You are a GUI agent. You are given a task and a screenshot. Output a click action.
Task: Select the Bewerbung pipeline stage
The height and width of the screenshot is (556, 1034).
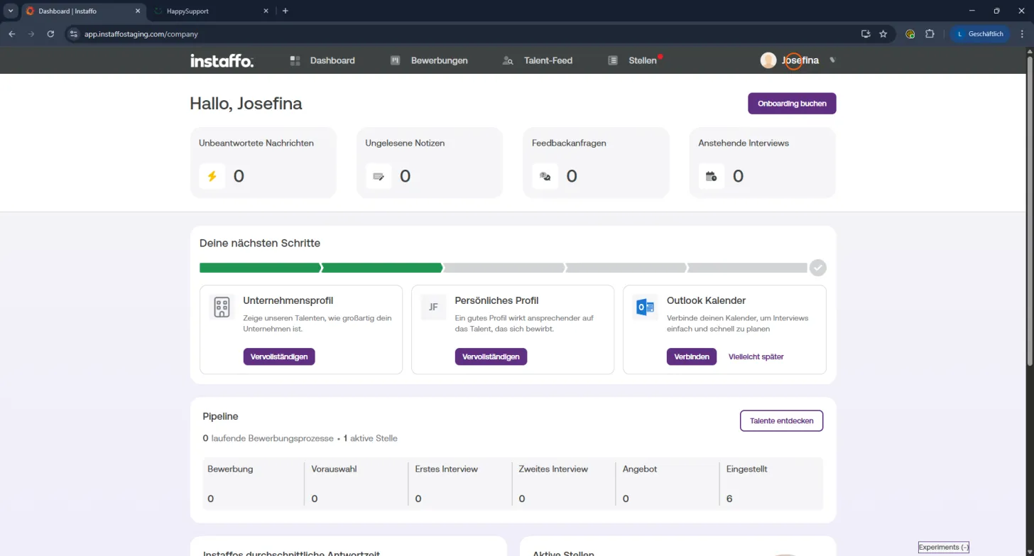pyautogui.click(x=254, y=484)
